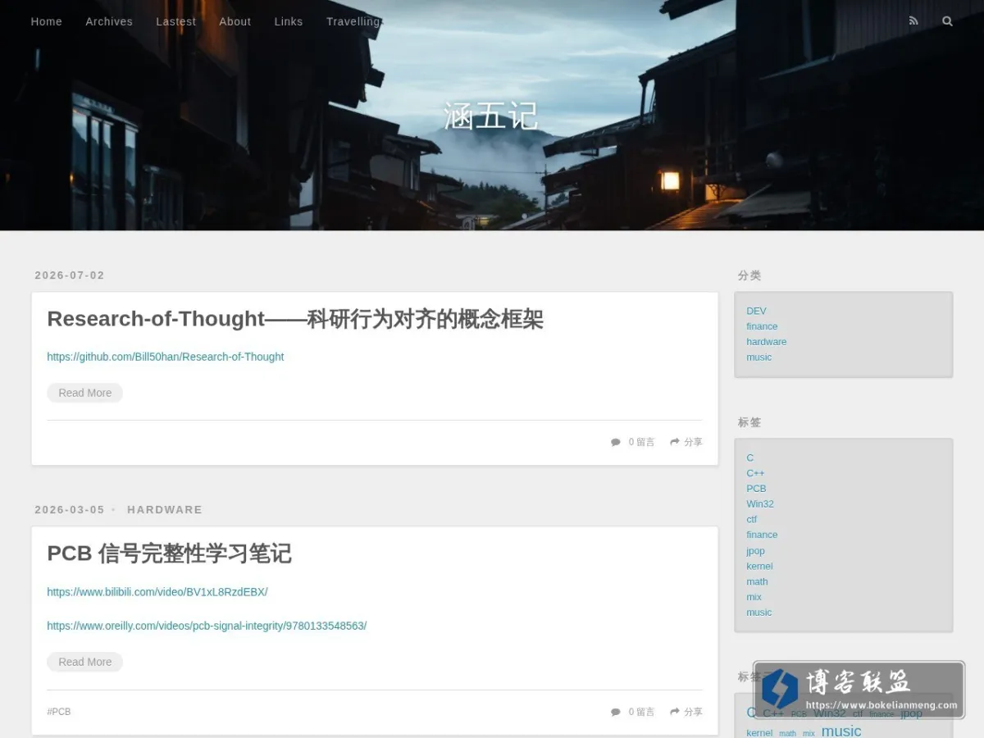Open the #PCB tag under the post
The height and width of the screenshot is (738, 984).
pyautogui.click(x=59, y=712)
